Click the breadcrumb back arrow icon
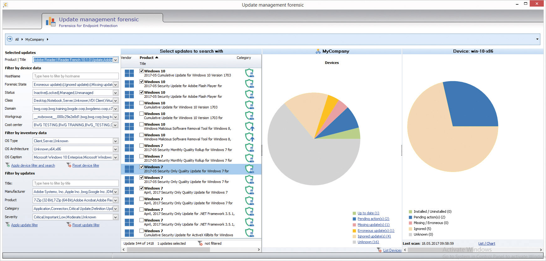This screenshot has width=546, height=261. pyautogui.click(x=10, y=39)
